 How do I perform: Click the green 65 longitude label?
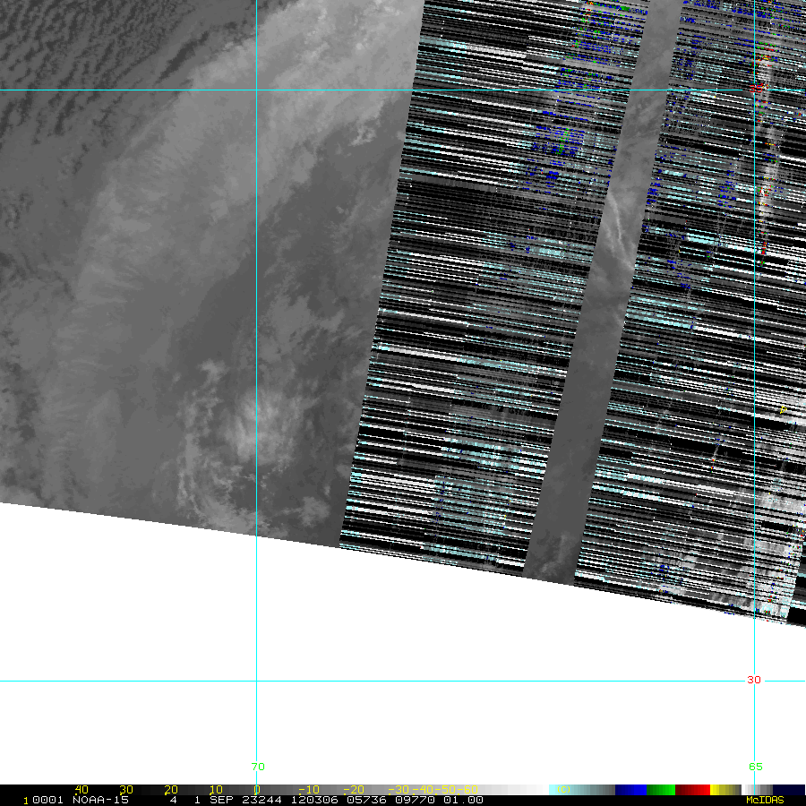click(755, 767)
